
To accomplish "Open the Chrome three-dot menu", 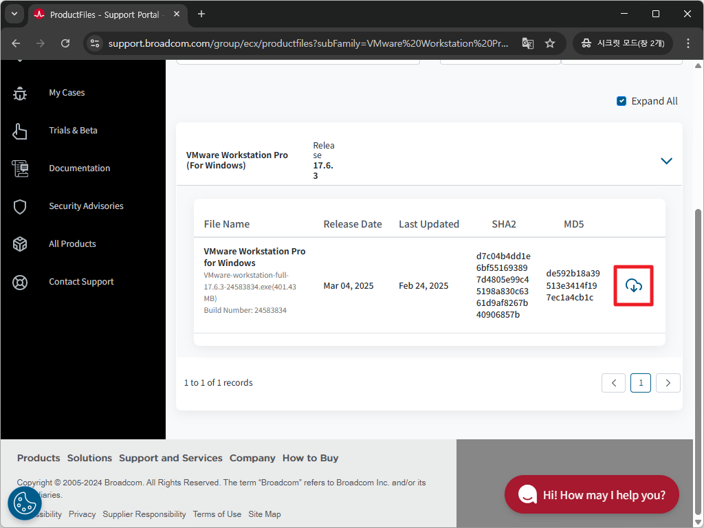I will pyautogui.click(x=687, y=43).
